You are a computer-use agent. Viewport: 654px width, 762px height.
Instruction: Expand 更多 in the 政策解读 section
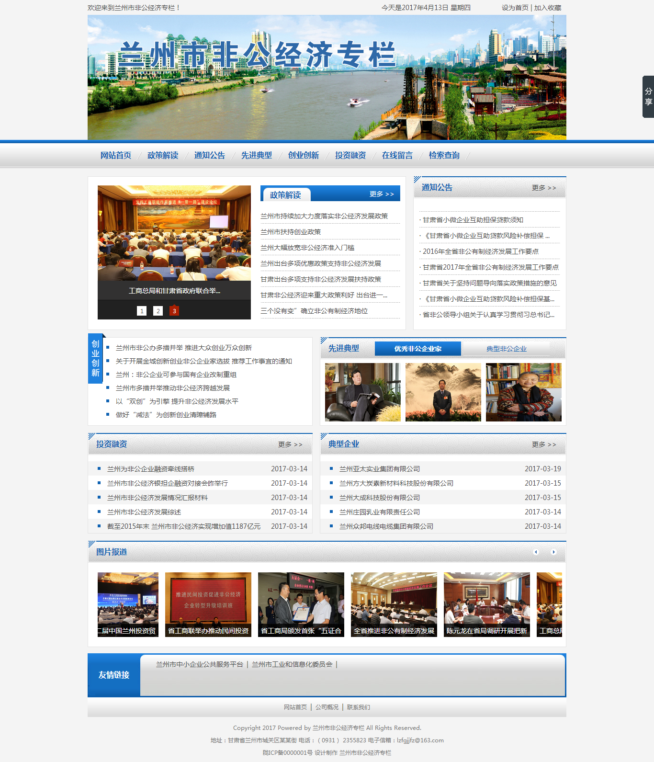(381, 194)
